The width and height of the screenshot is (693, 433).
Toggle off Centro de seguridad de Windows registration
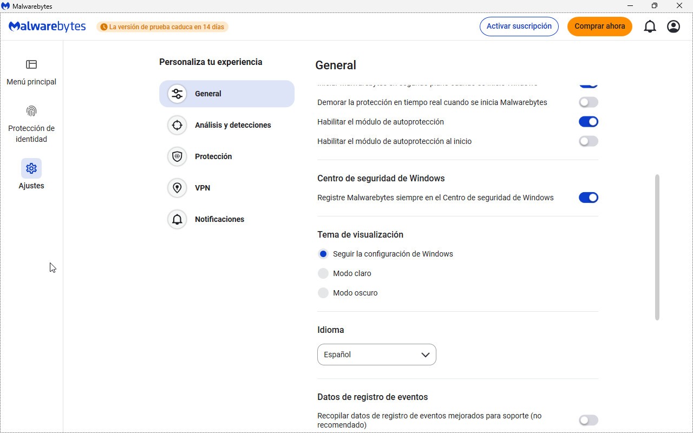[588, 198]
